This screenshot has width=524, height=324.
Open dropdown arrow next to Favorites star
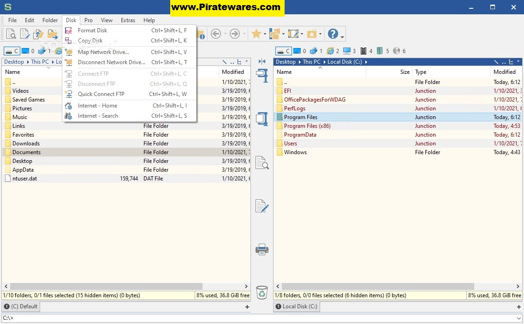265,34
